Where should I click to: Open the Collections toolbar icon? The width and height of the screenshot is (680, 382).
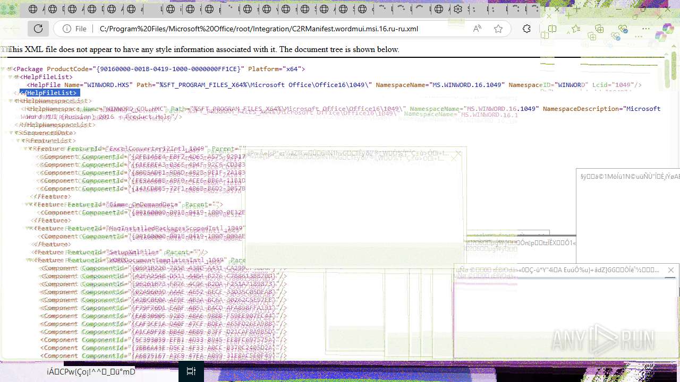pyautogui.click(x=599, y=29)
